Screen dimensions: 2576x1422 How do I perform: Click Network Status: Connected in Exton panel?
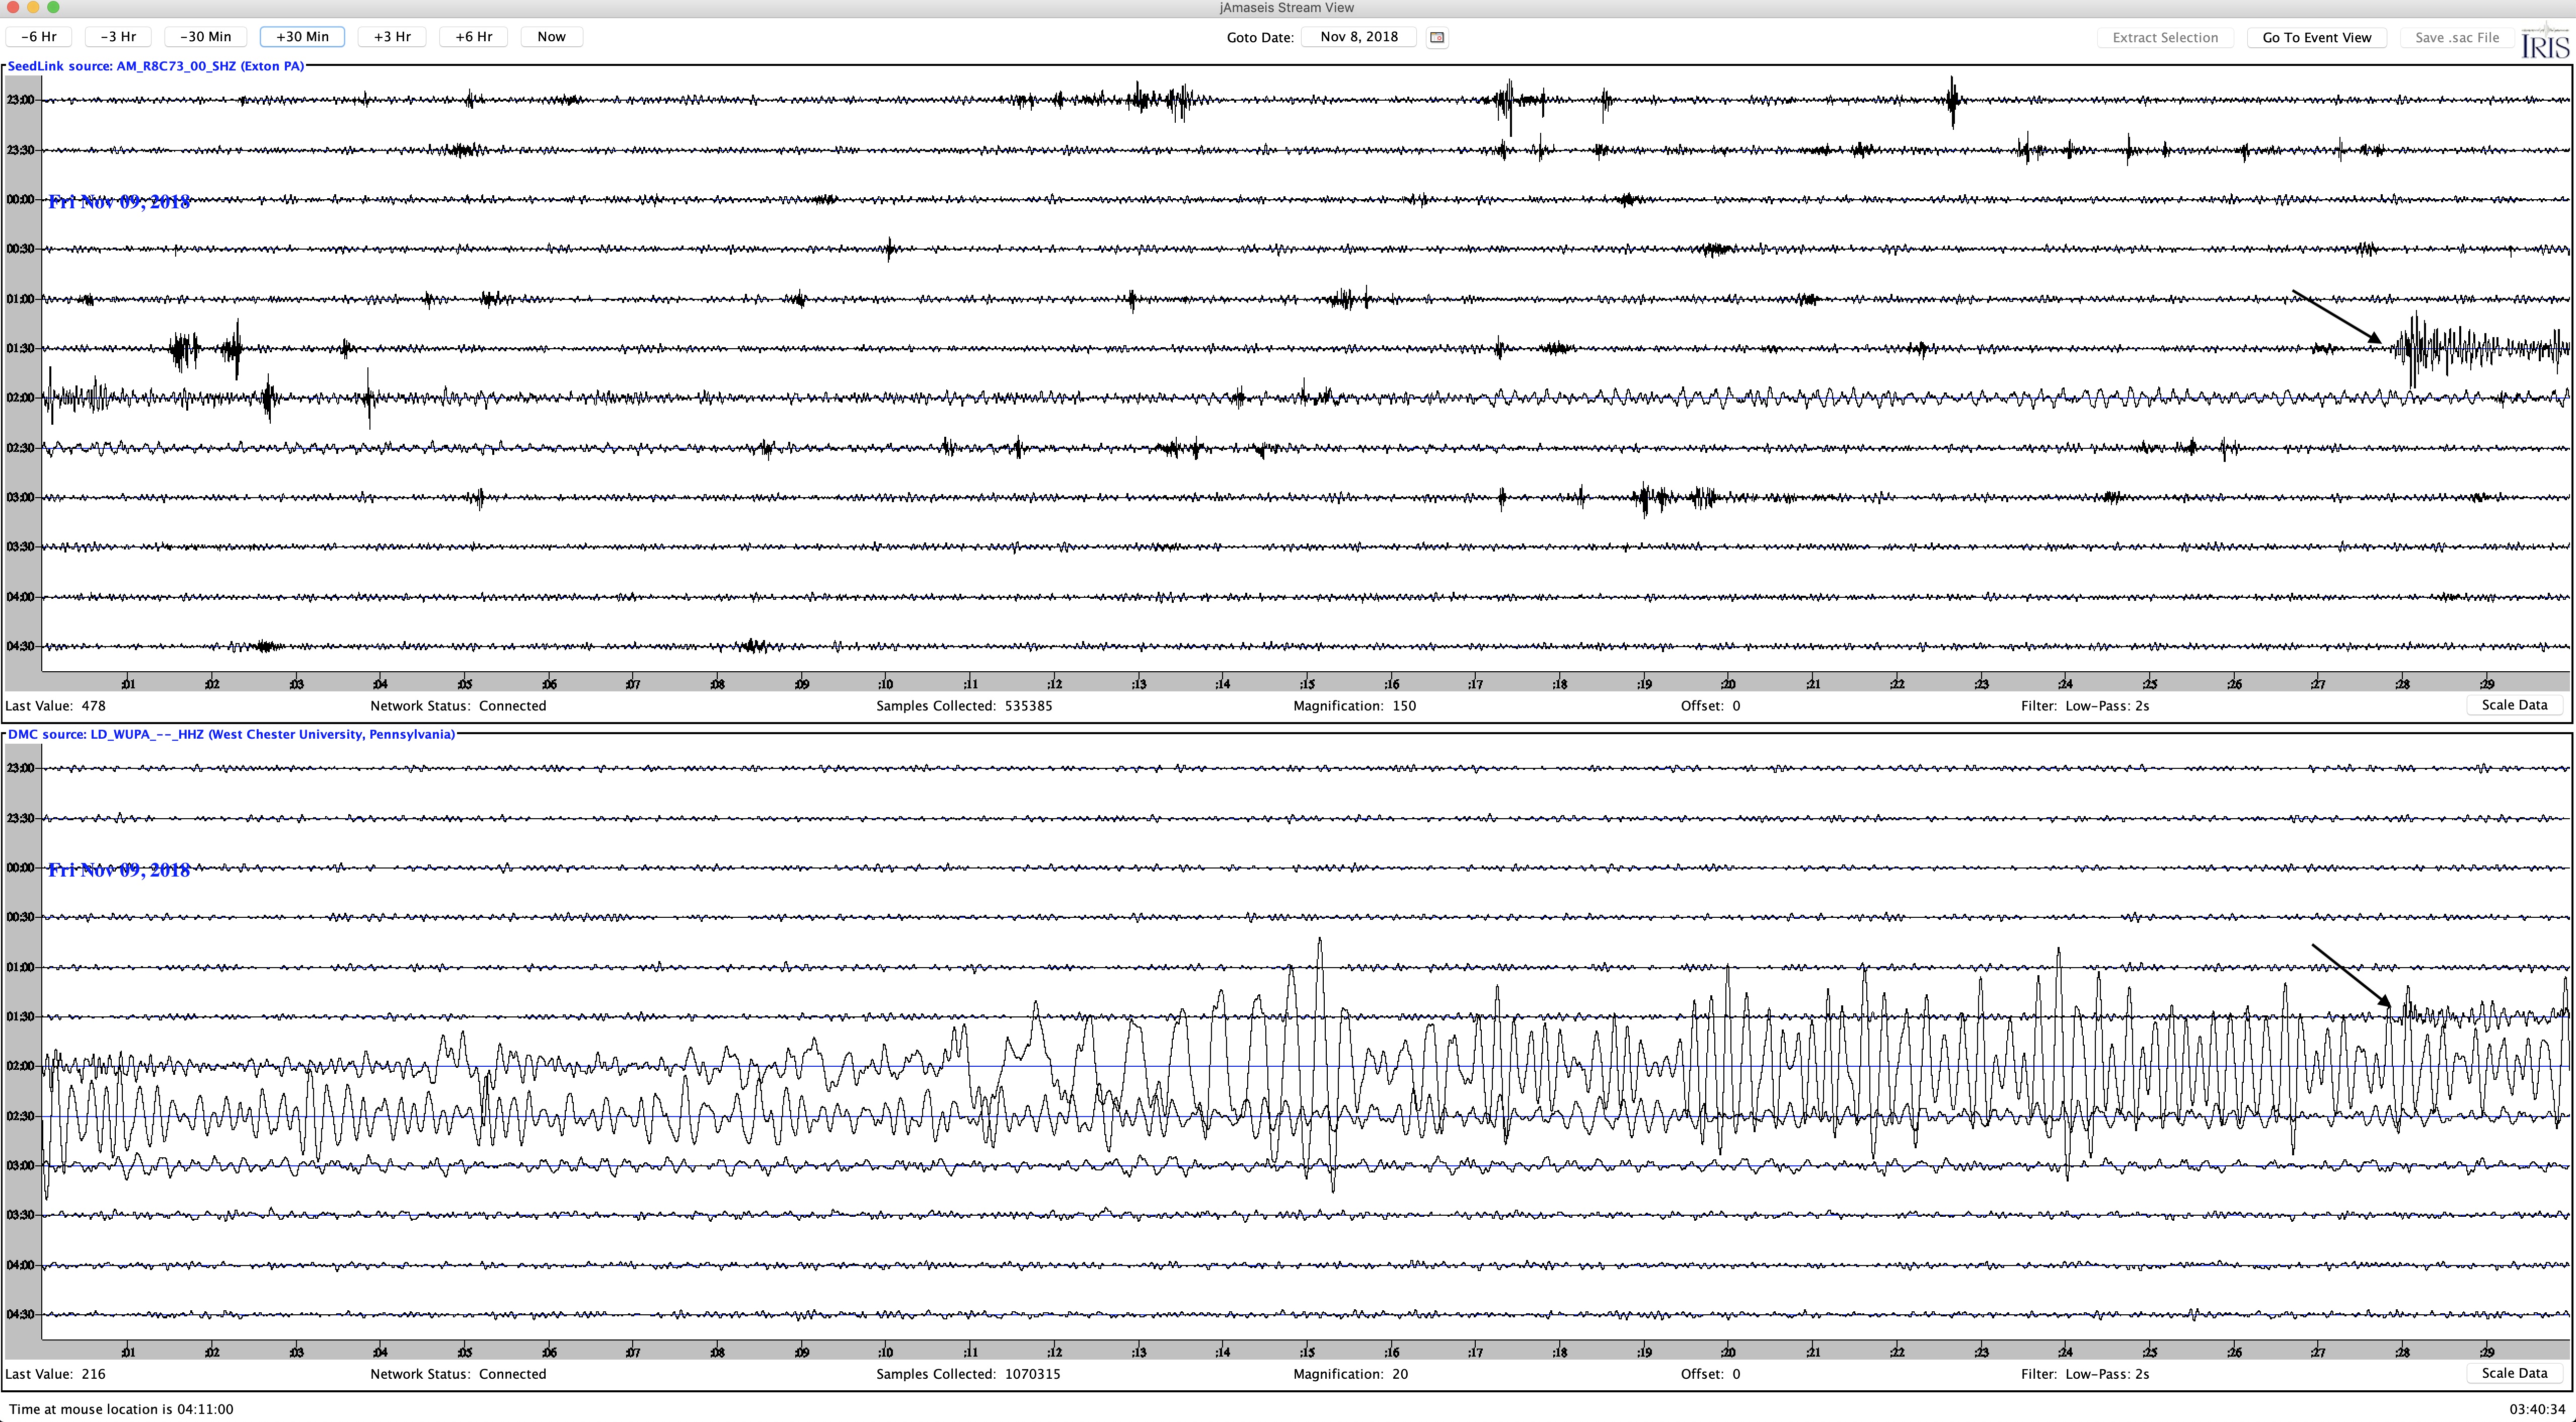pyautogui.click(x=458, y=706)
